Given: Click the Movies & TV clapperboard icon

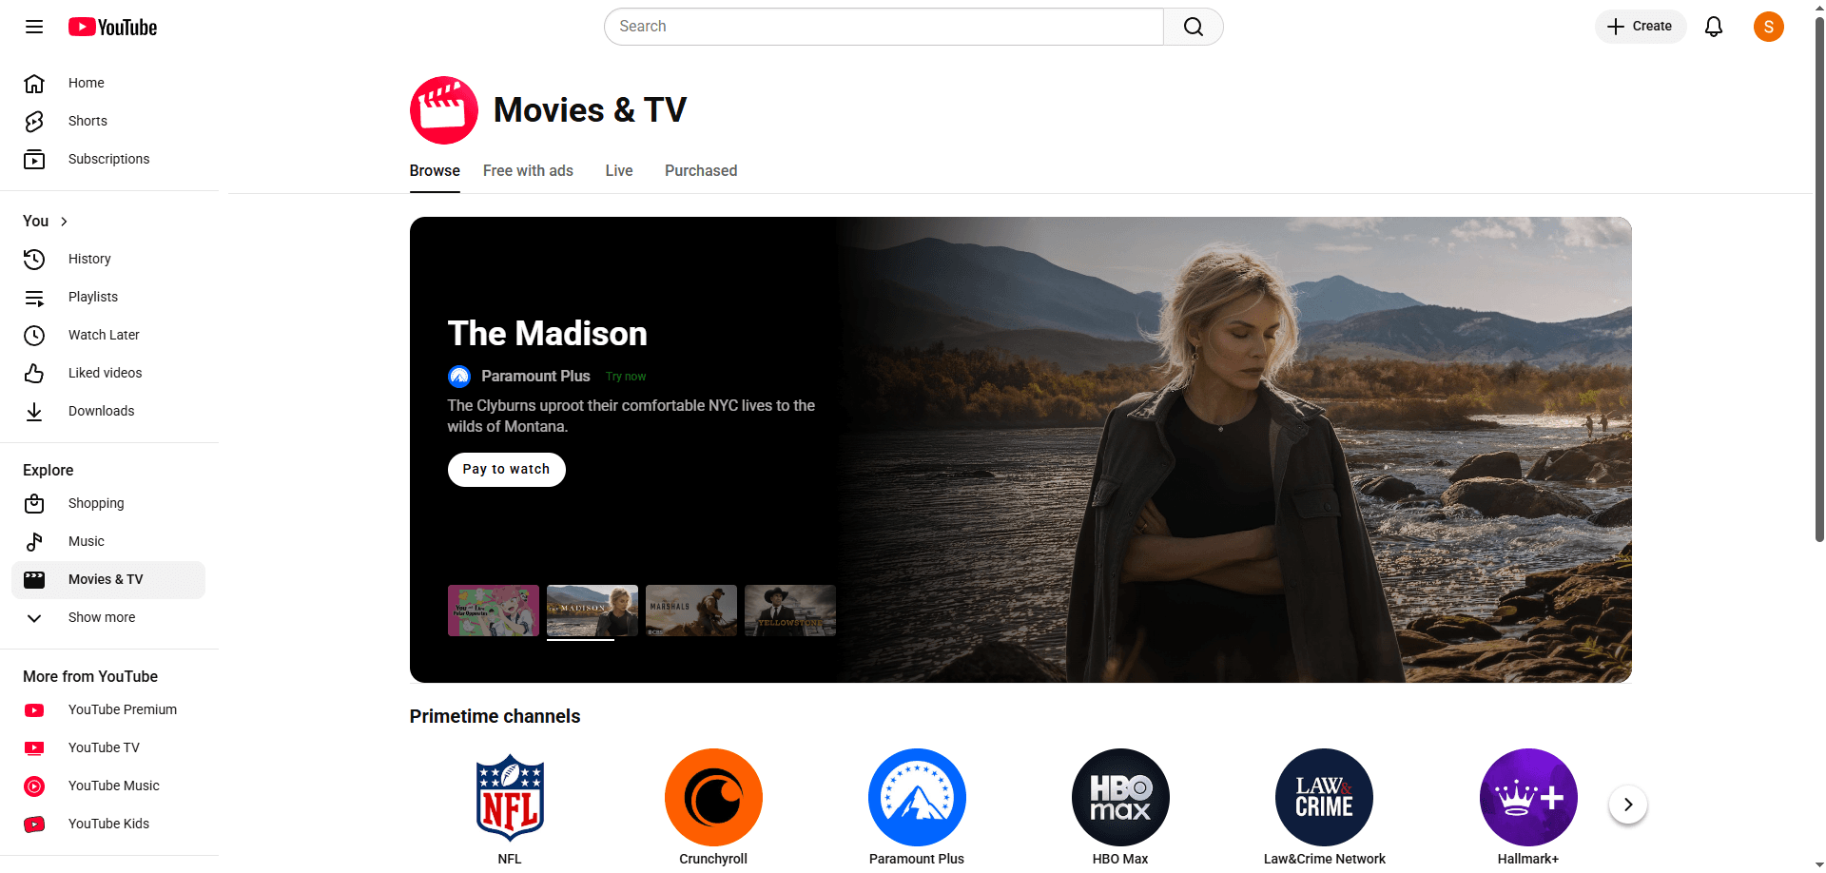Looking at the screenshot, I should (444, 110).
